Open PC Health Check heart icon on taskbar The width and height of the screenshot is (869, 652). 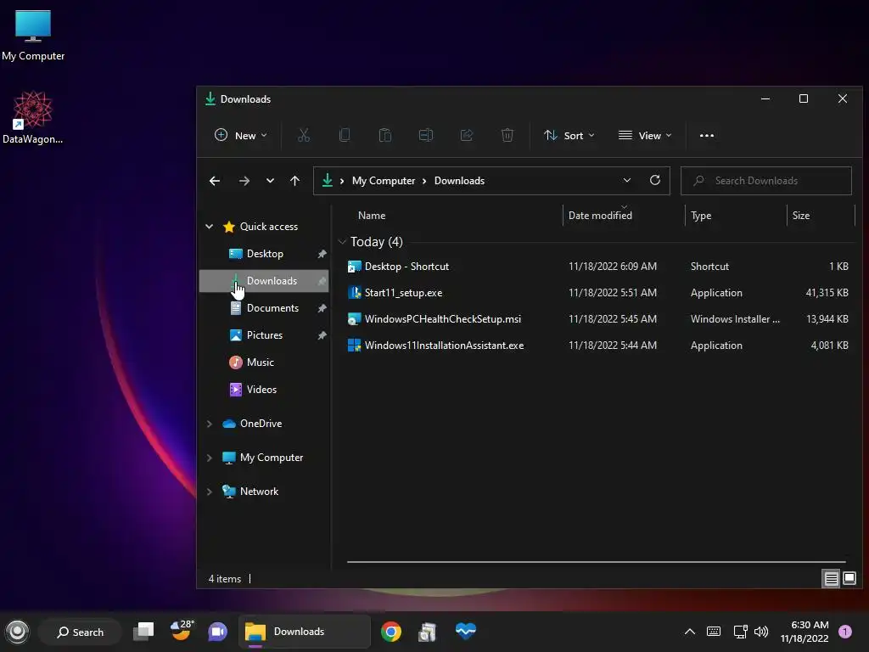[466, 631]
